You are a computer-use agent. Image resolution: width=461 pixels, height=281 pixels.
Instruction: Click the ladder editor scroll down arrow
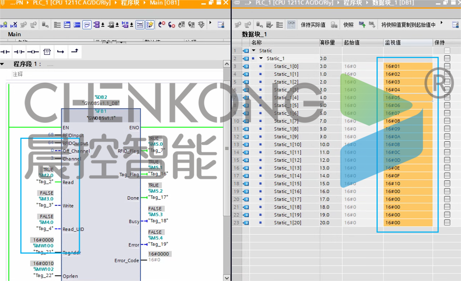pos(227,278)
